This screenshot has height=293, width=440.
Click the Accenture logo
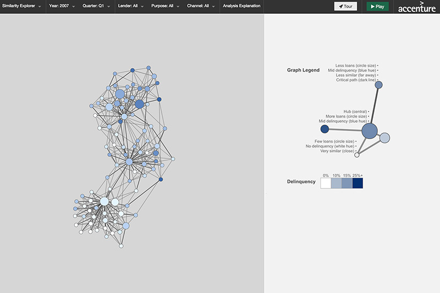[x=416, y=7]
